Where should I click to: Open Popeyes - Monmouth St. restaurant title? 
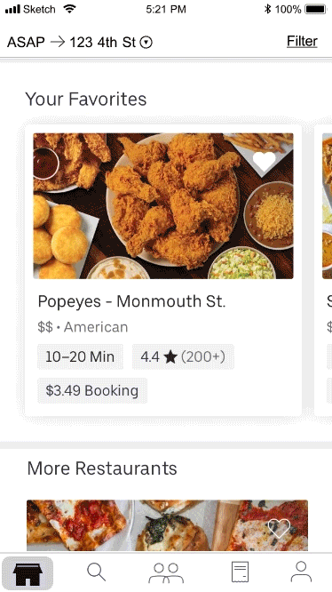[131, 301]
